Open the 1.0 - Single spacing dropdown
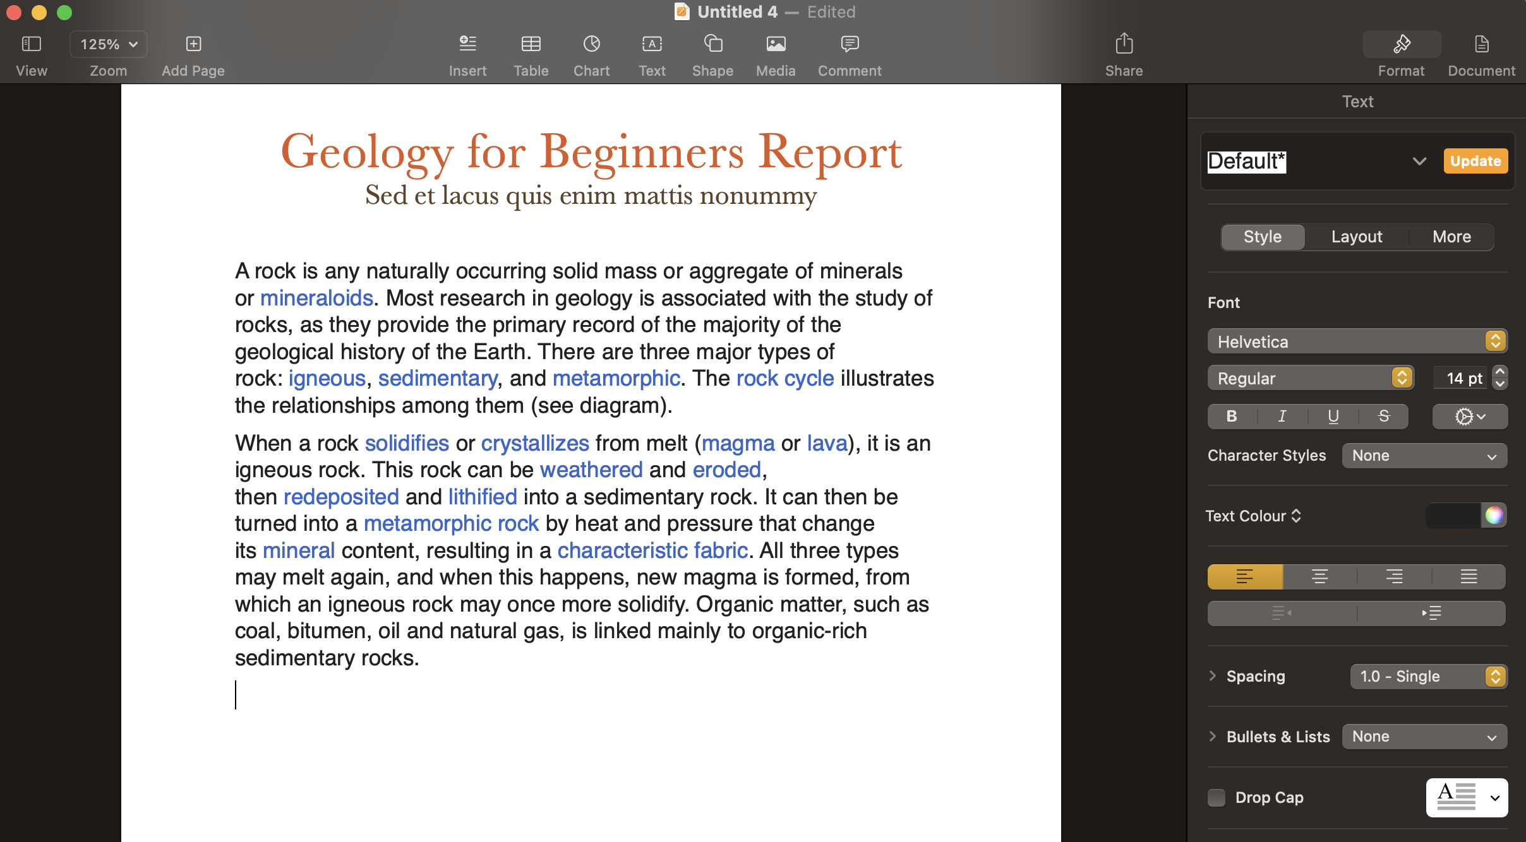Viewport: 1526px width, 842px height. click(x=1429, y=677)
